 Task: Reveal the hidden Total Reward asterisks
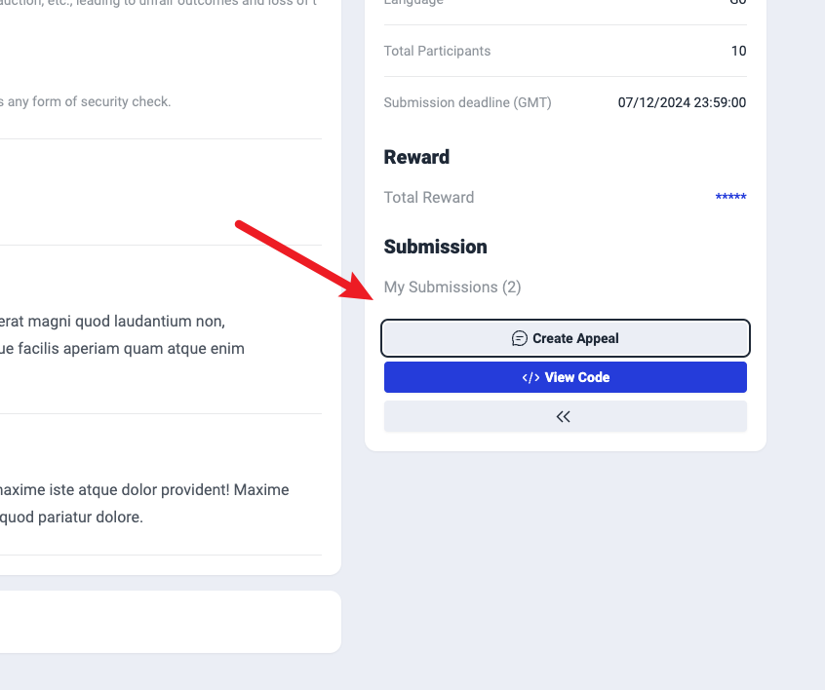730,198
